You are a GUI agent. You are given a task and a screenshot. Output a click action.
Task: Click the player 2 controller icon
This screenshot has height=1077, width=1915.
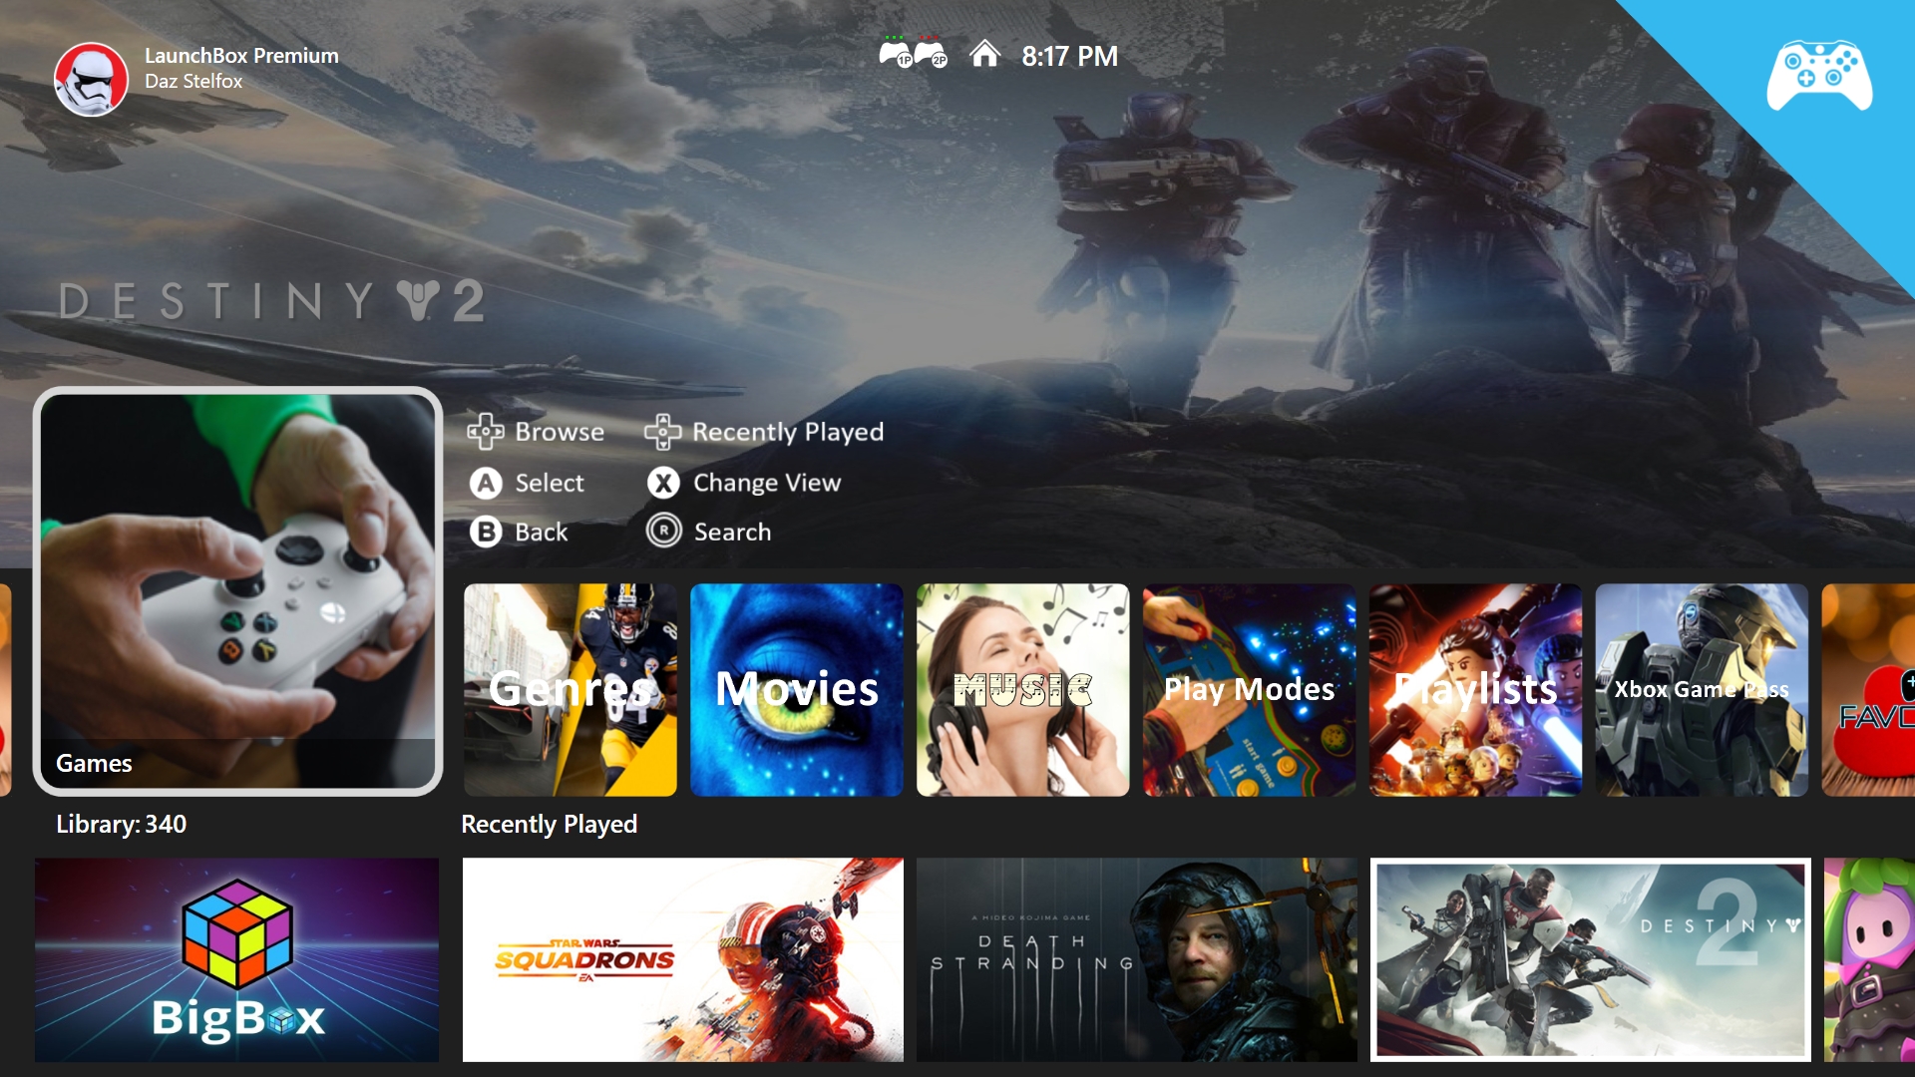931,53
